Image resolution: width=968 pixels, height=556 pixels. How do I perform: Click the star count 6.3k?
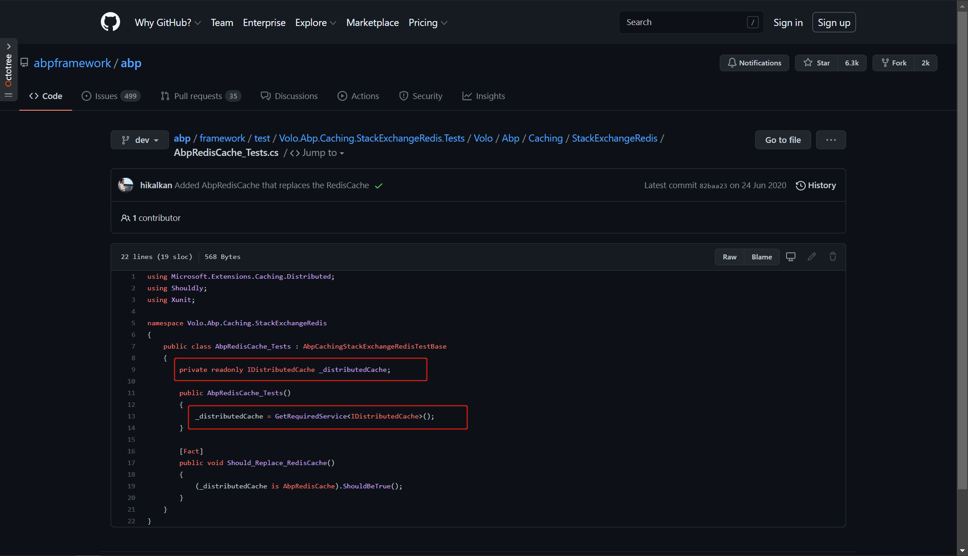click(x=852, y=63)
